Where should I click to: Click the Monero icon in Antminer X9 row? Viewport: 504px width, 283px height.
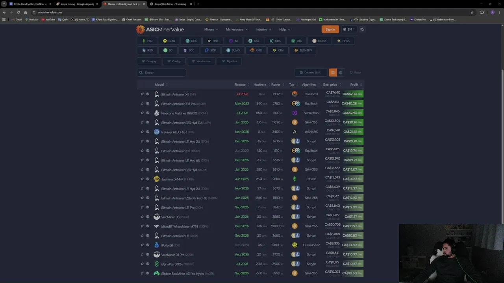click(x=295, y=94)
